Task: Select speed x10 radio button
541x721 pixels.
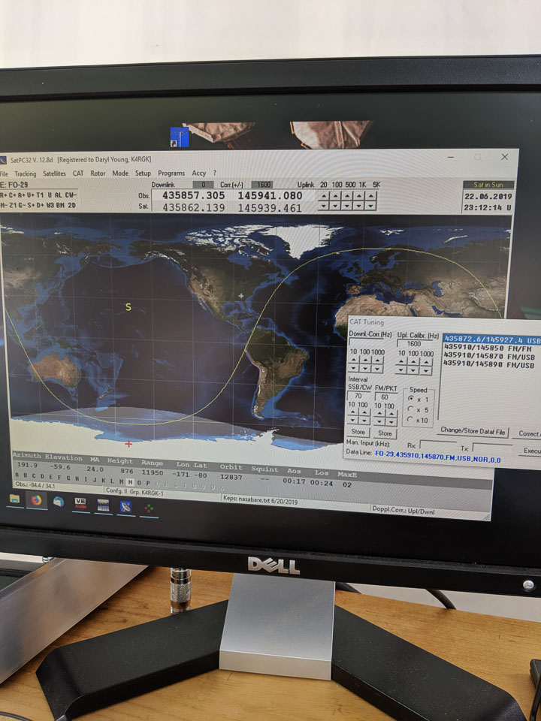Action: (410, 420)
